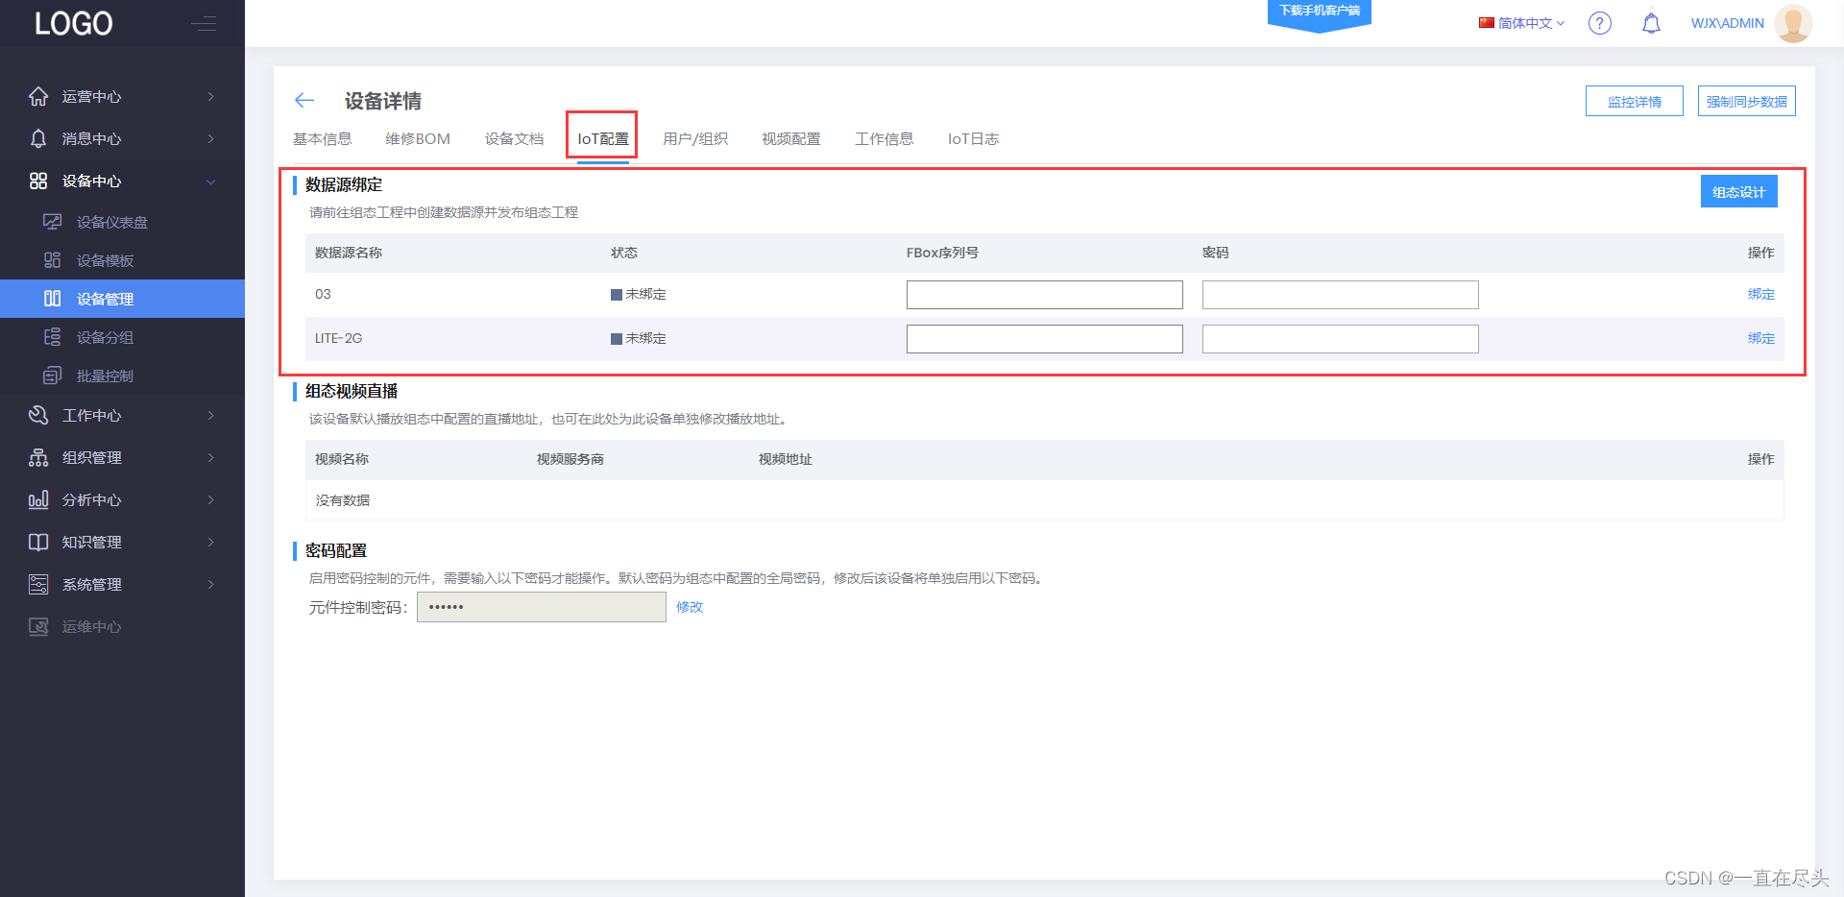Click the LITE-2G data source name

pos(339,338)
